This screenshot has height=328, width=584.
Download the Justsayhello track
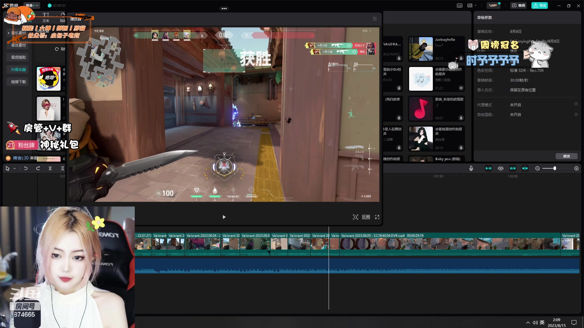pyautogui.click(x=461, y=58)
